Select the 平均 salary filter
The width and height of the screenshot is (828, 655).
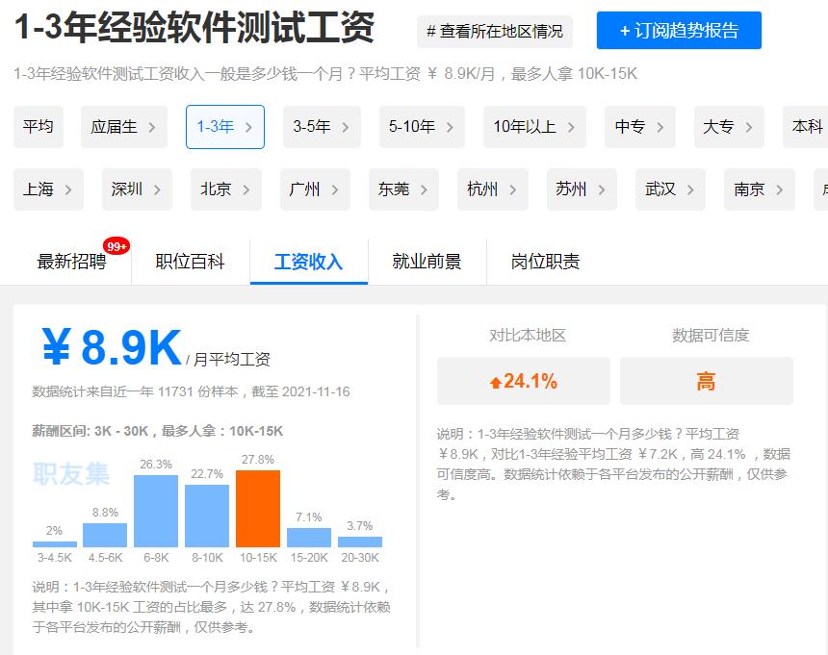coord(38,126)
